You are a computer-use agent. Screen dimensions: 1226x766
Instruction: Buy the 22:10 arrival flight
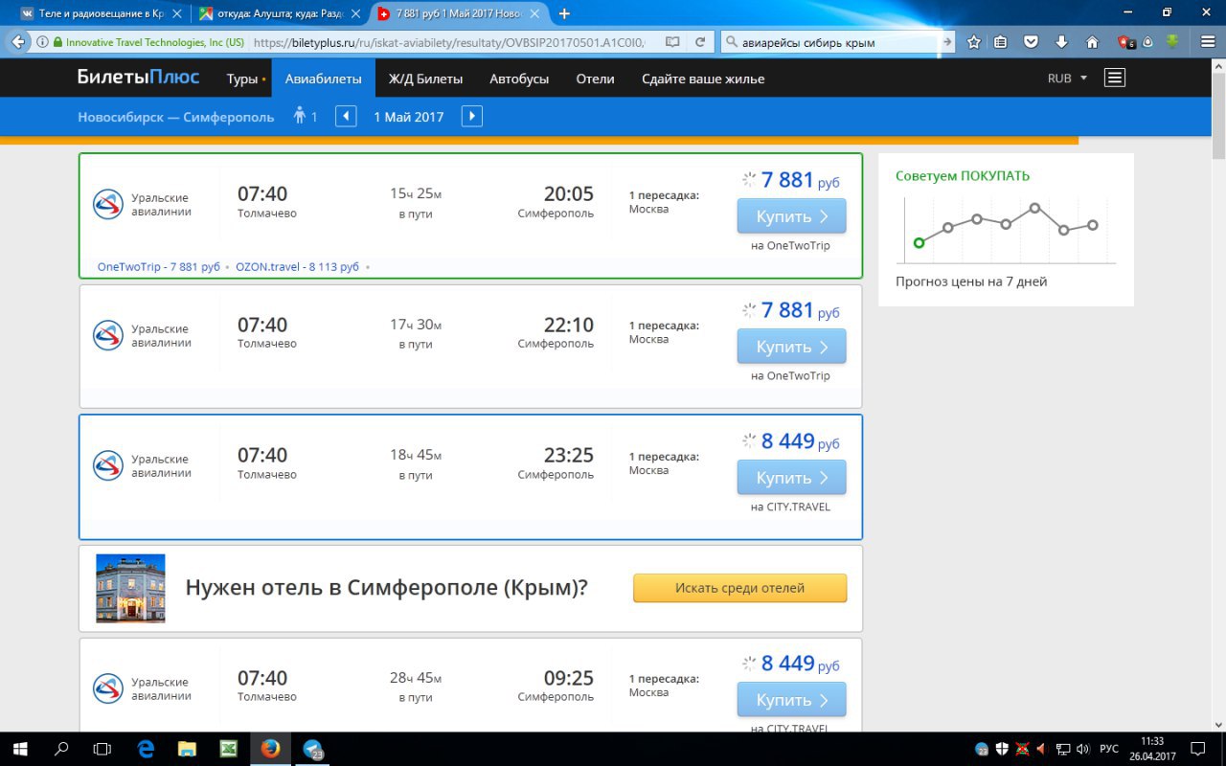pos(791,347)
